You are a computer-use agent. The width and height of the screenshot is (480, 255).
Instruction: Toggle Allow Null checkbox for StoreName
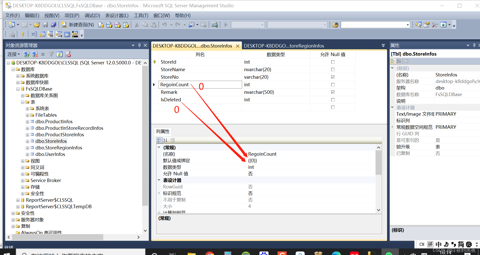[x=333, y=69]
